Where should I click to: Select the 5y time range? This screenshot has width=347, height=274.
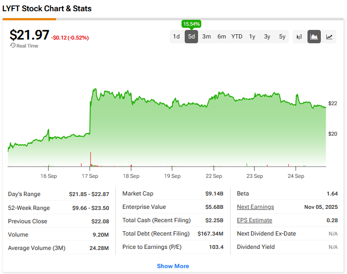pos(282,36)
